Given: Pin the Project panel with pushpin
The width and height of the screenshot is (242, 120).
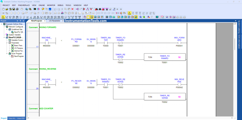Looking at the screenshot, I should click(20, 21).
